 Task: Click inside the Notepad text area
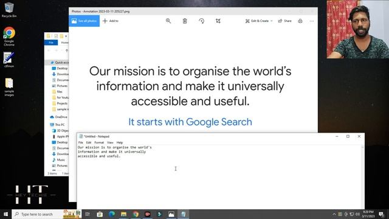(x=219, y=177)
